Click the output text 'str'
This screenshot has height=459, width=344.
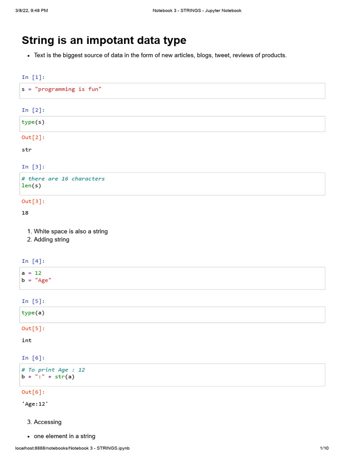tap(26, 150)
